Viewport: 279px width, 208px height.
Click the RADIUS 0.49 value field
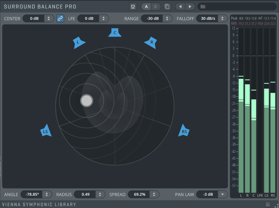coord(85,195)
